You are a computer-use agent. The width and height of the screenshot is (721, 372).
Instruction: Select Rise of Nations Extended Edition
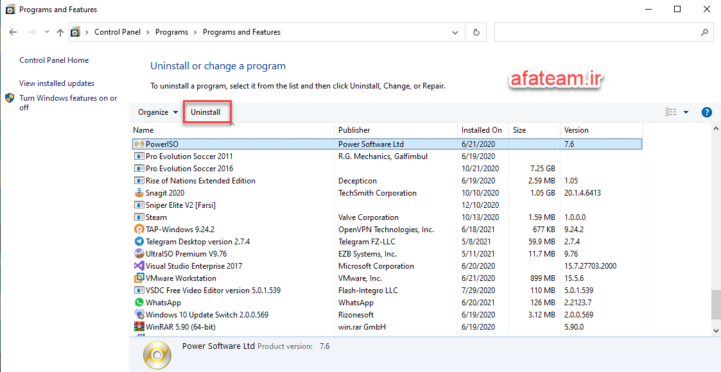pos(387,181)
